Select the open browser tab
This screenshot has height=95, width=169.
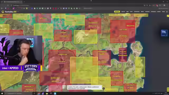(x=13, y=2)
